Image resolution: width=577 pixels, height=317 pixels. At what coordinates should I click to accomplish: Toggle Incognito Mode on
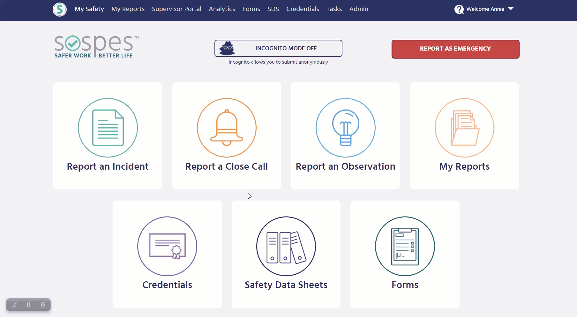(x=278, y=48)
